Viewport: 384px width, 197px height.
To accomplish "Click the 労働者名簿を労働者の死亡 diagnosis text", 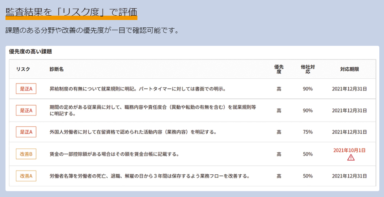I will (150, 176).
